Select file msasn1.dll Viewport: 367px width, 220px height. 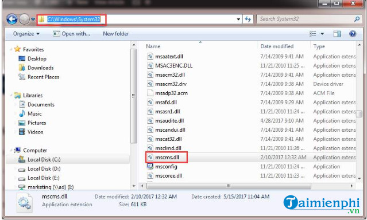pos(168,112)
